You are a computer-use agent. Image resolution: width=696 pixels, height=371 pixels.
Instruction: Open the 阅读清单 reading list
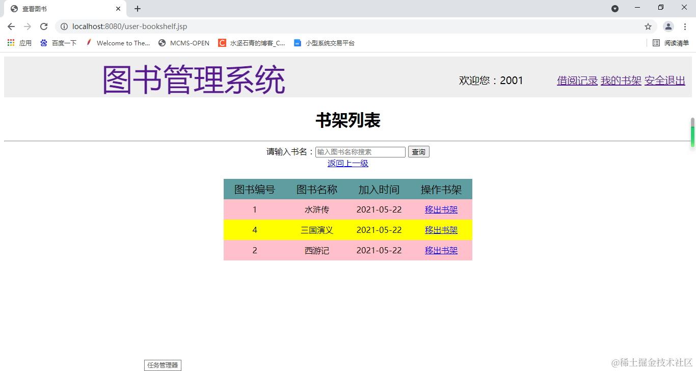click(669, 43)
